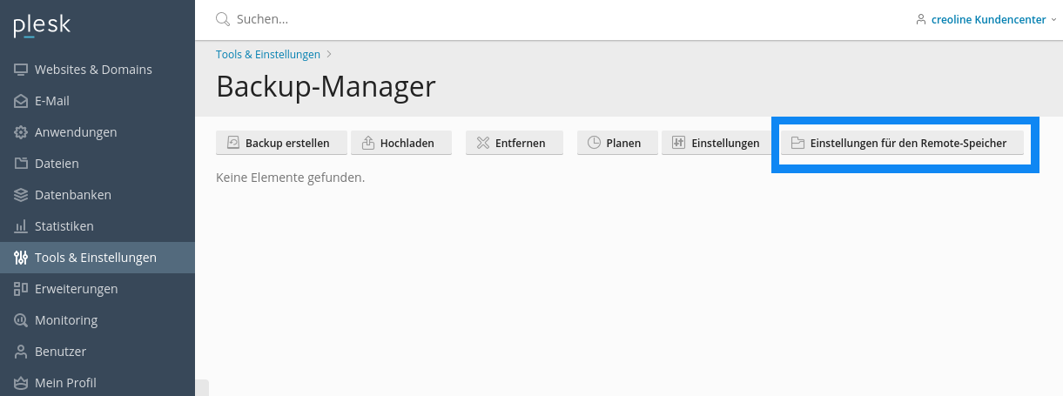Open Benutzer in the sidebar
The image size is (1063, 396).
[98, 352]
